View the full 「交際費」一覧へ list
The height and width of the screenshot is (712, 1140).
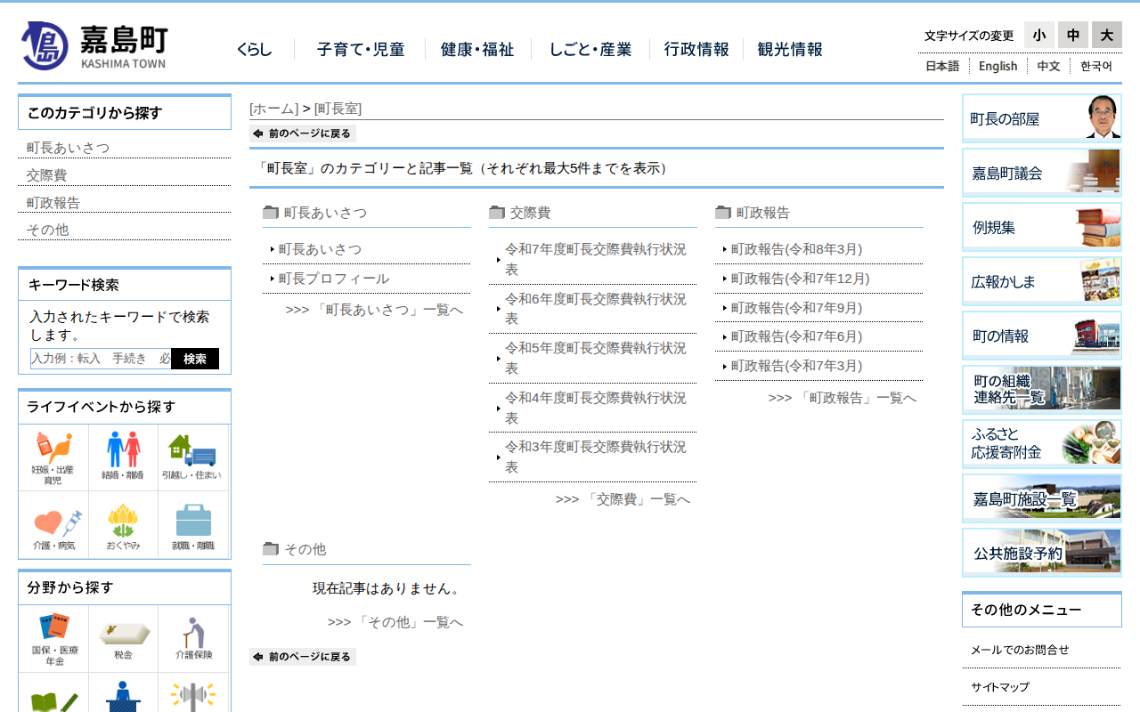tap(623, 499)
